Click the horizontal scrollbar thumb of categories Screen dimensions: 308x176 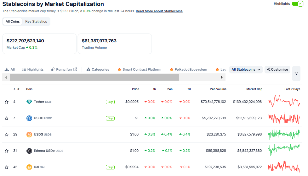click(x=94, y=77)
